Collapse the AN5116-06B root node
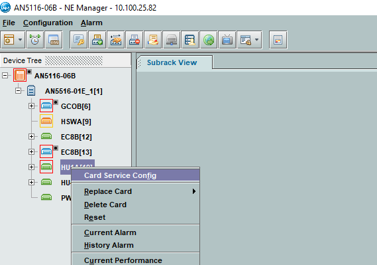Image resolution: width=377 pixels, height=265 pixels. click(x=5, y=76)
